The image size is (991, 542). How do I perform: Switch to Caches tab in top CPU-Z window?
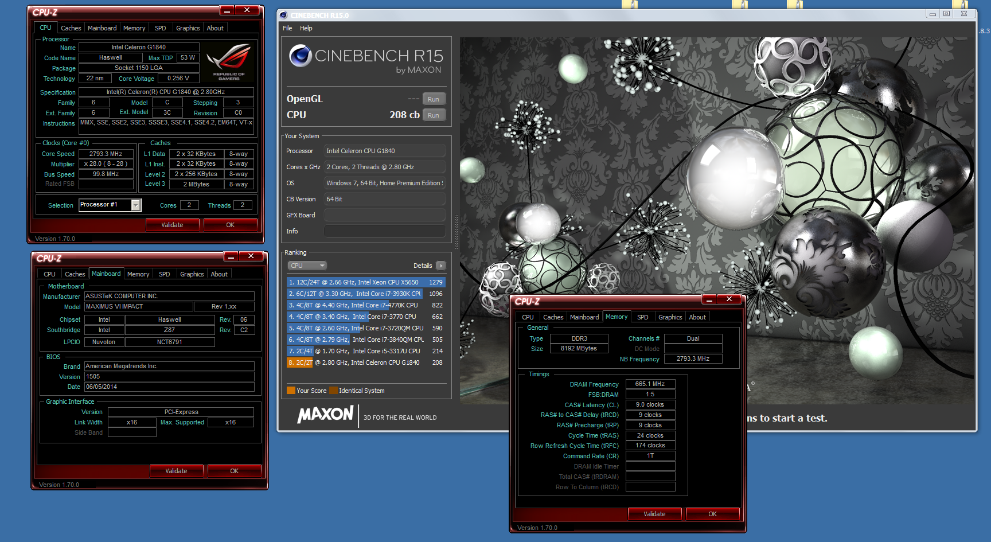tap(71, 28)
